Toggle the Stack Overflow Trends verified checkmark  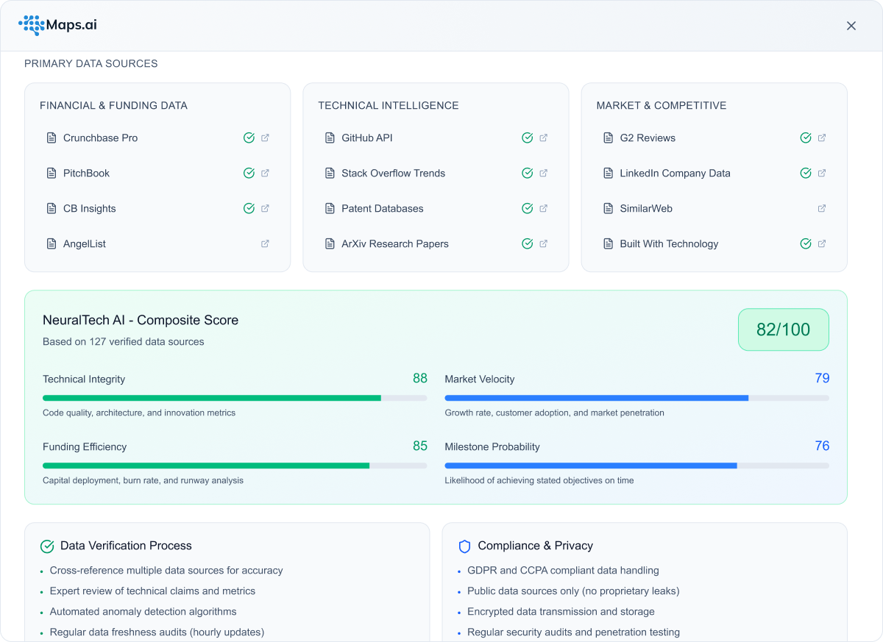pyautogui.click(x=527, y=174)
